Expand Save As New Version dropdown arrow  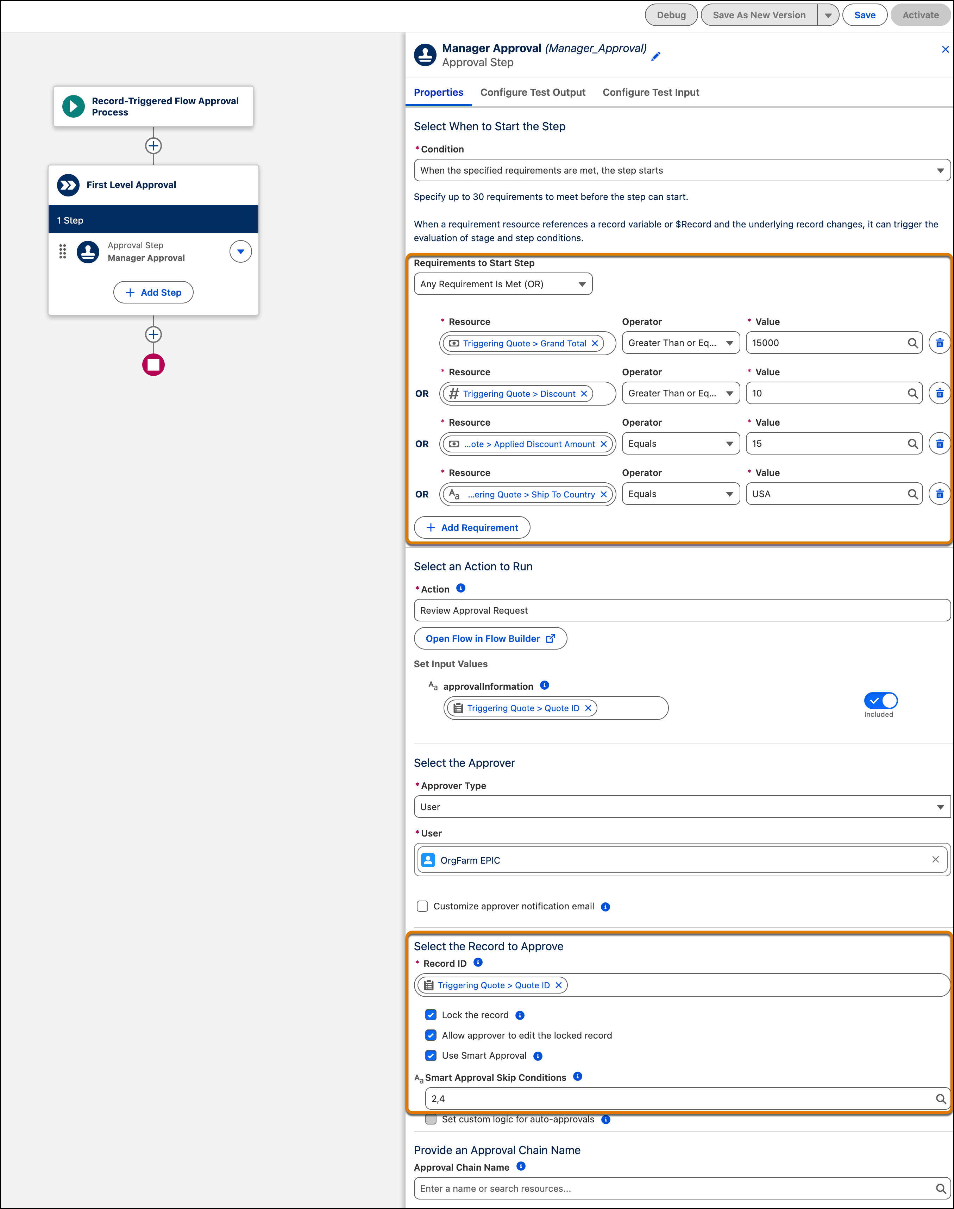(828, 15)
